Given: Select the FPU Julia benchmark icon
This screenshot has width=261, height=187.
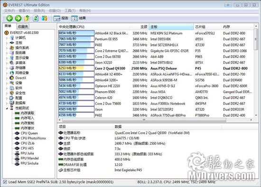Looking at the screenshot, I should [x=17, y=153].
